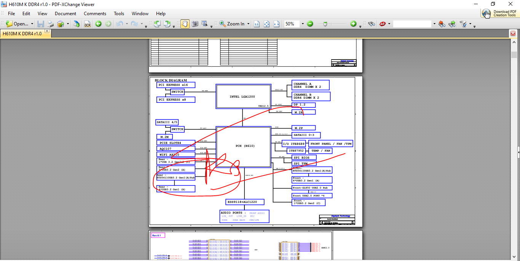
Task: Click the INTEL LGA1200 block in diagram
Action: point(244,96)
